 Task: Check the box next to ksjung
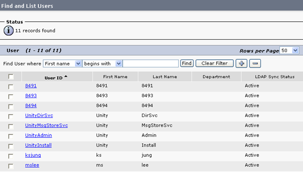tap(11, 156)
